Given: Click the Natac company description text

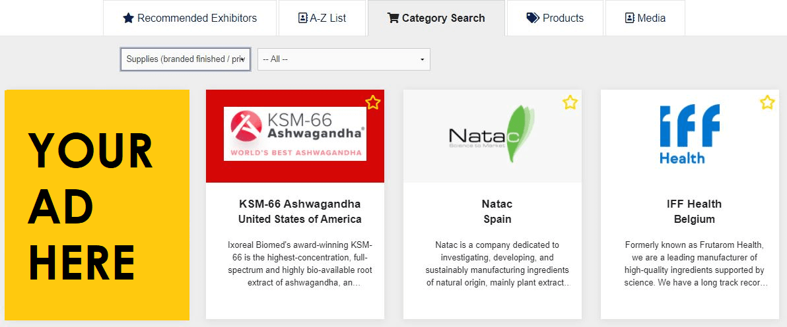Looking at the screenshot, I should point(497,264).
